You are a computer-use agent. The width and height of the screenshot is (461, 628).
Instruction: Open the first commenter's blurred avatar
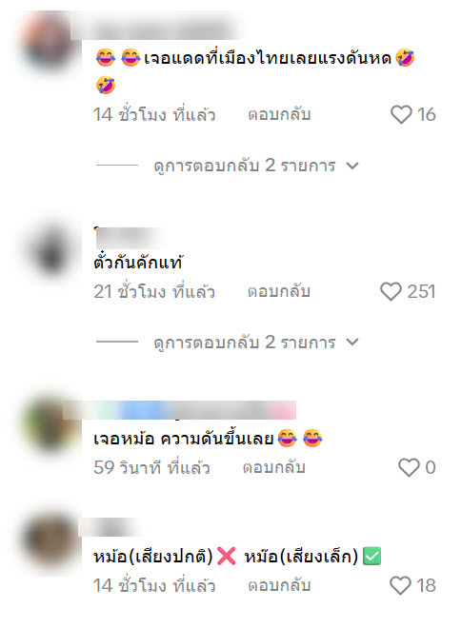pos(49,40)
